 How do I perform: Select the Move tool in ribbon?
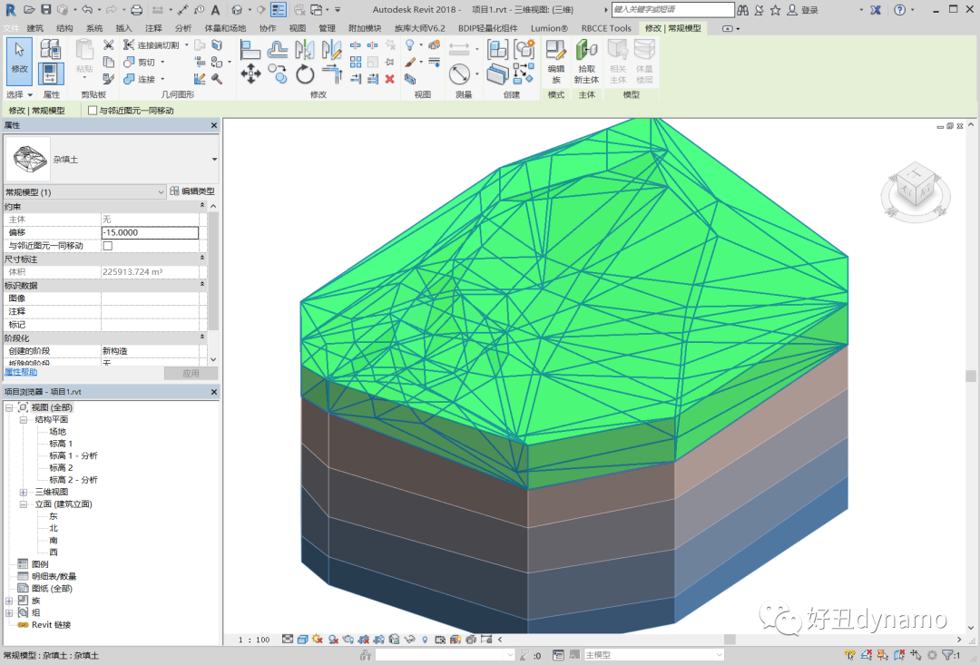click(250, 74)
